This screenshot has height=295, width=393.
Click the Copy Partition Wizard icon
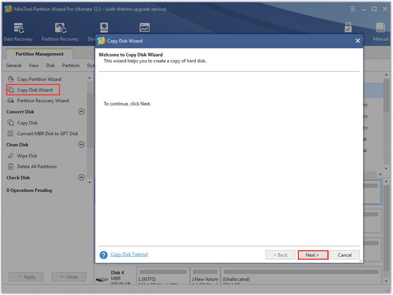(x=11, y=79)
